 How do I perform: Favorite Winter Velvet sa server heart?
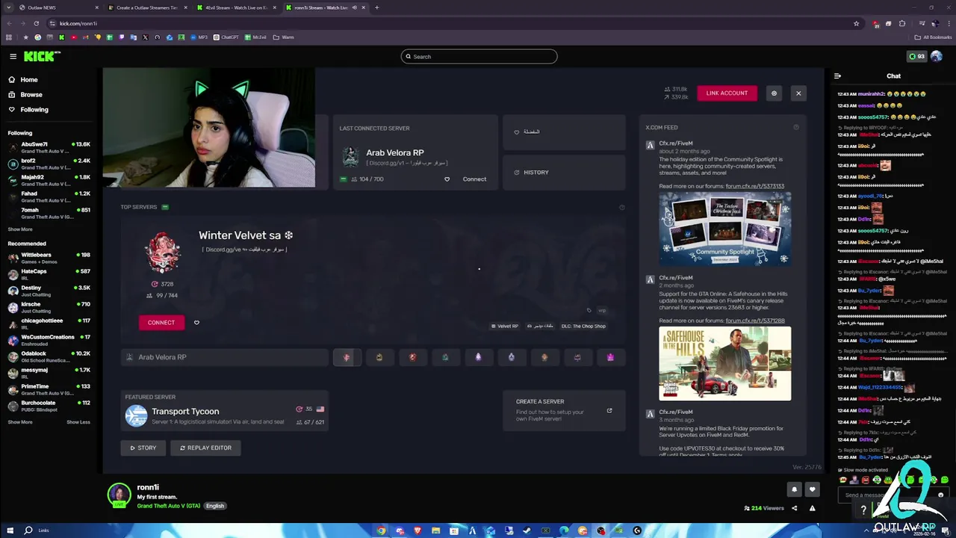tap(196, 323)
